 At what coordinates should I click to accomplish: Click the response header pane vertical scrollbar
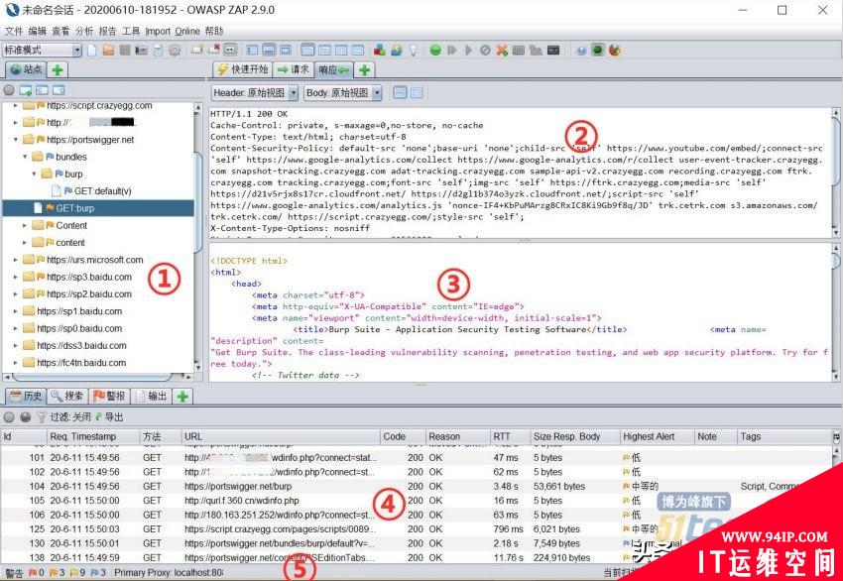[836, 172]
